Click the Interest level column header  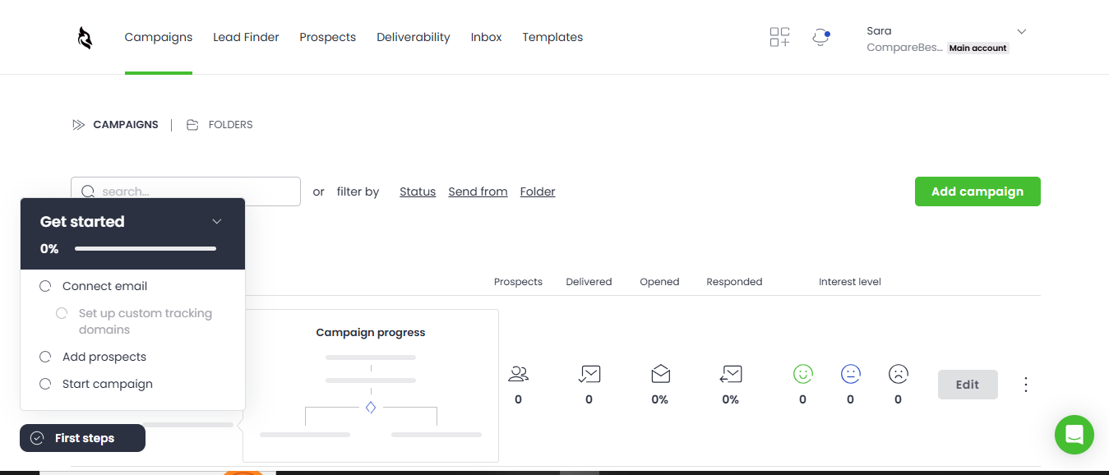click(850, 282)
